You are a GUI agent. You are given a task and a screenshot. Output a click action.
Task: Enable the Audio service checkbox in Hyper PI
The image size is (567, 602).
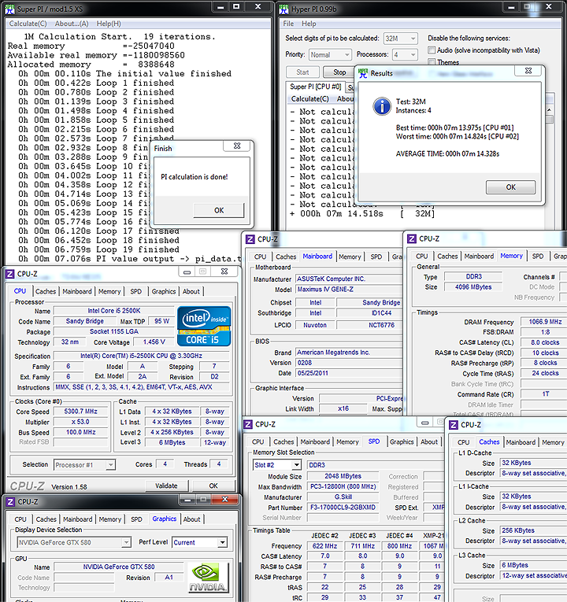tap(432, 50)
